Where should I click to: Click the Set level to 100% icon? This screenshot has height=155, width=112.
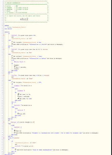tap(18, 98)
